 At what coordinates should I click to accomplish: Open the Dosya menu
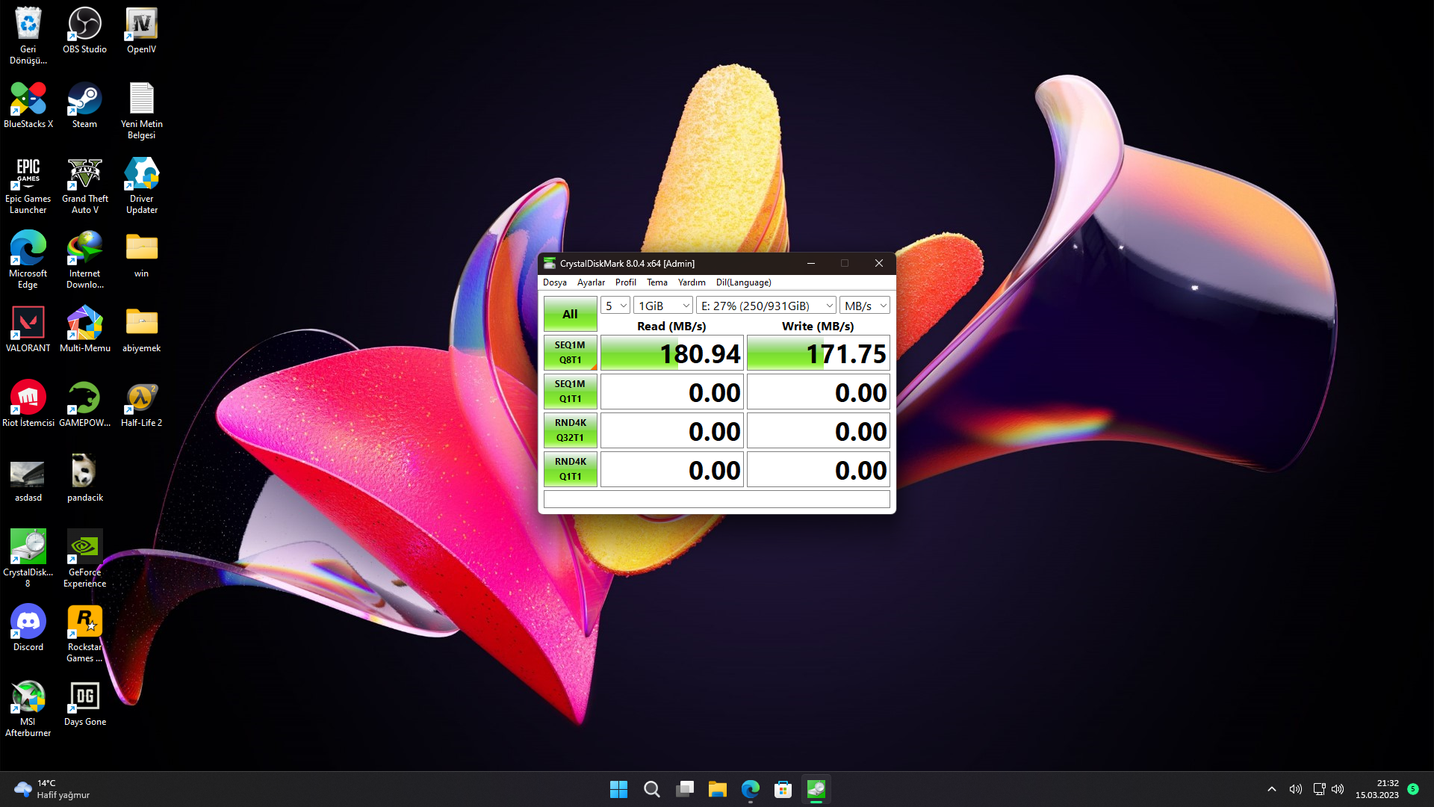click(554, 282)
